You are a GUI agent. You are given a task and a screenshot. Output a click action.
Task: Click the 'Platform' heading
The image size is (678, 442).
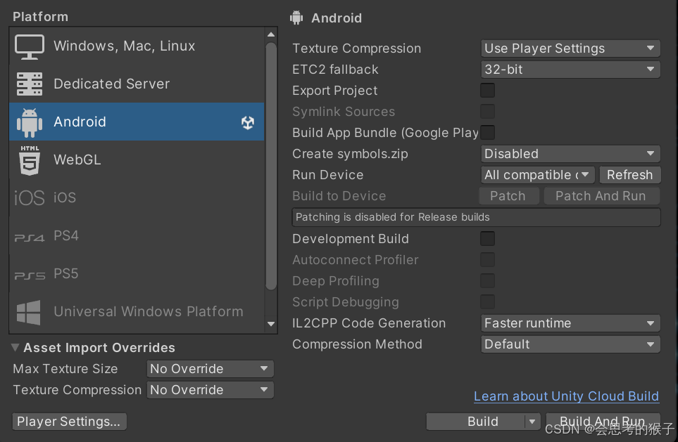point(40,17)
